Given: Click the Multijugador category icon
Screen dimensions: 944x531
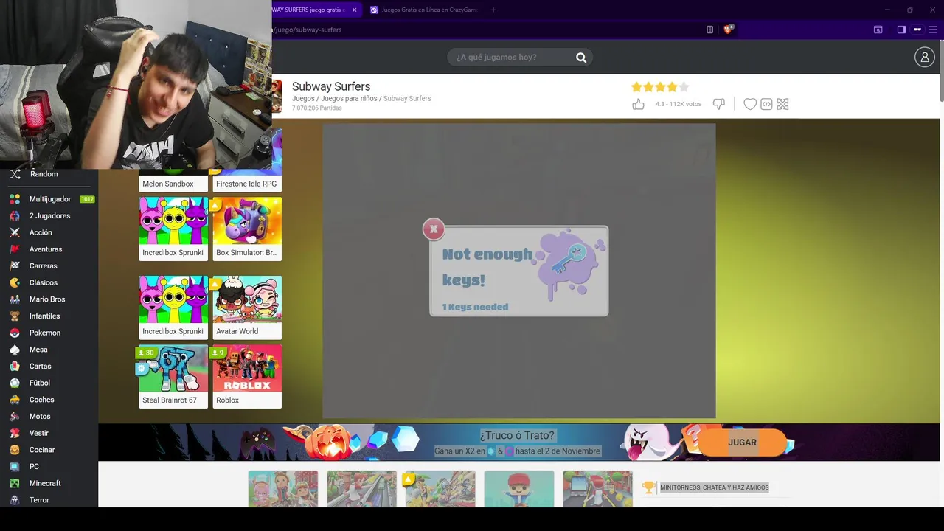Looking at the screenshot, I should point(15,199).
